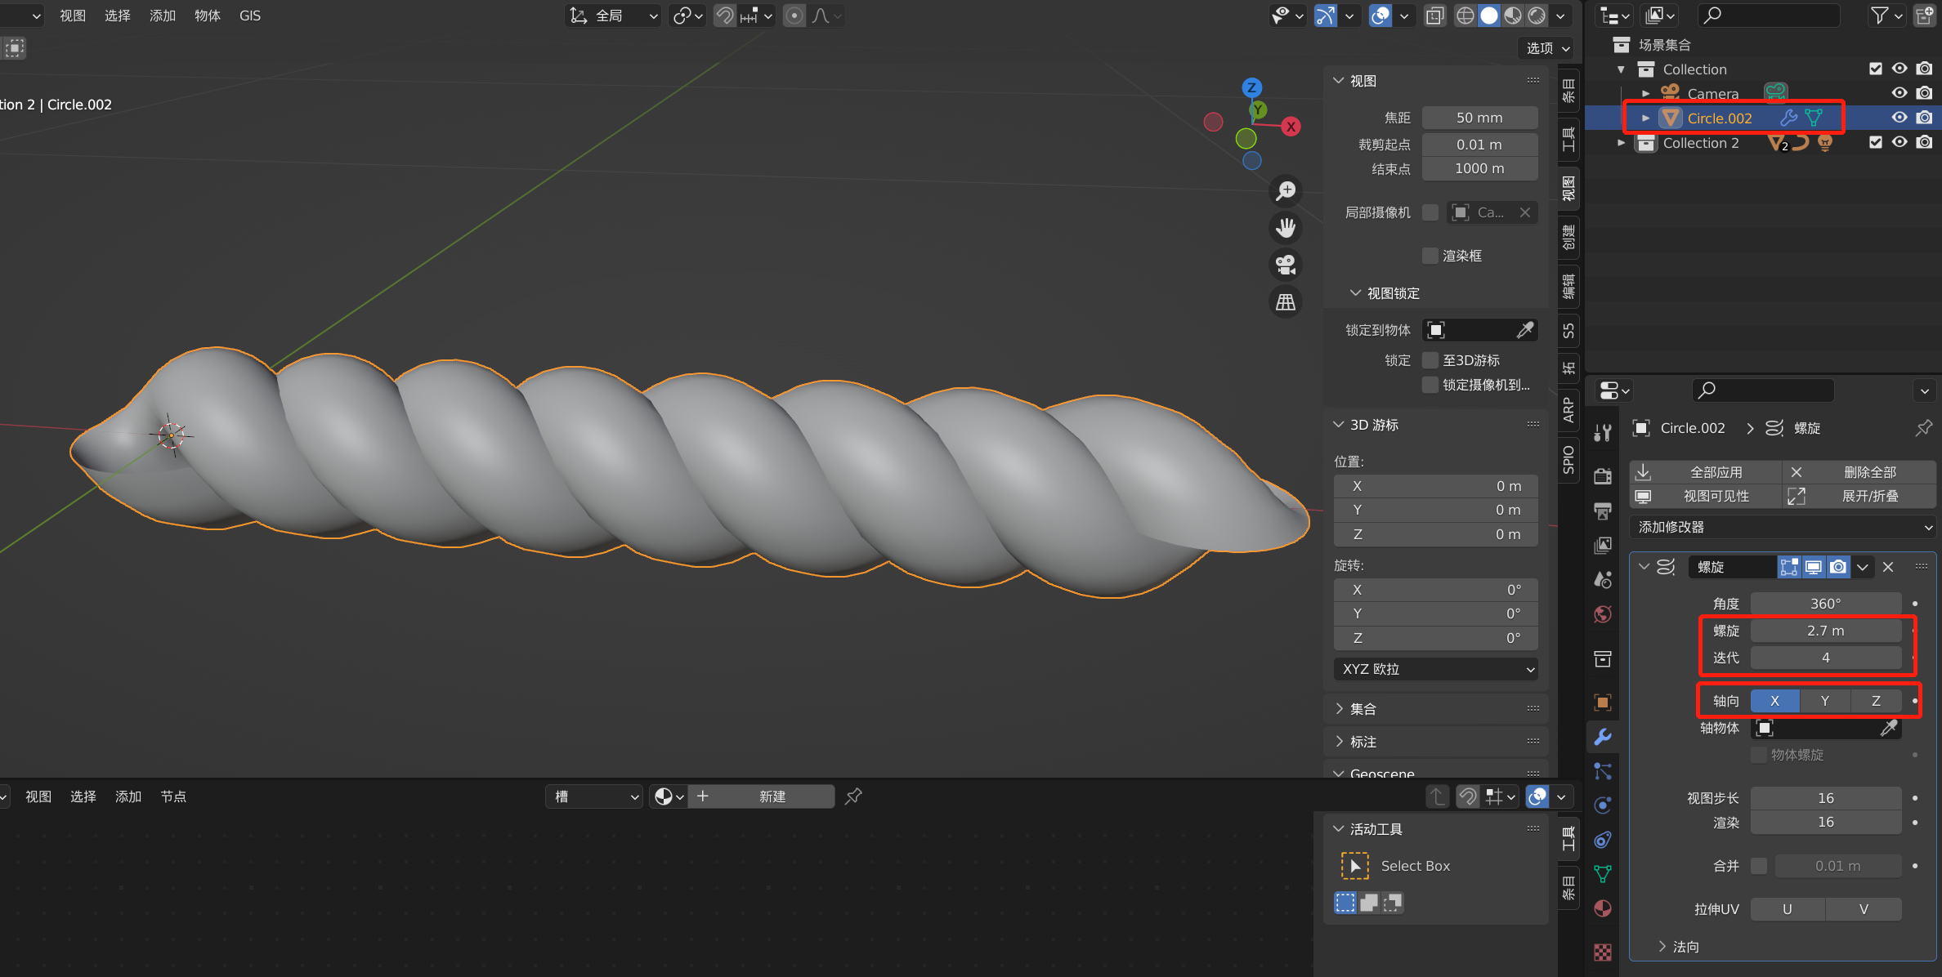The image size is (1942, 977).
Task: Click the 全部应用 button
Action: (x=1715, y=472)
